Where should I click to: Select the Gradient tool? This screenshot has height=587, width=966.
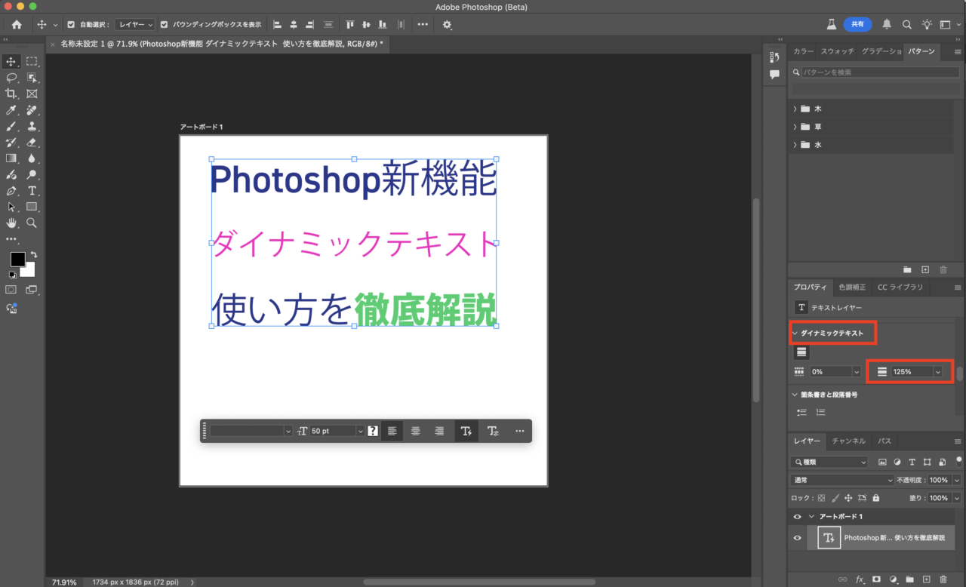tap(11, 158)
